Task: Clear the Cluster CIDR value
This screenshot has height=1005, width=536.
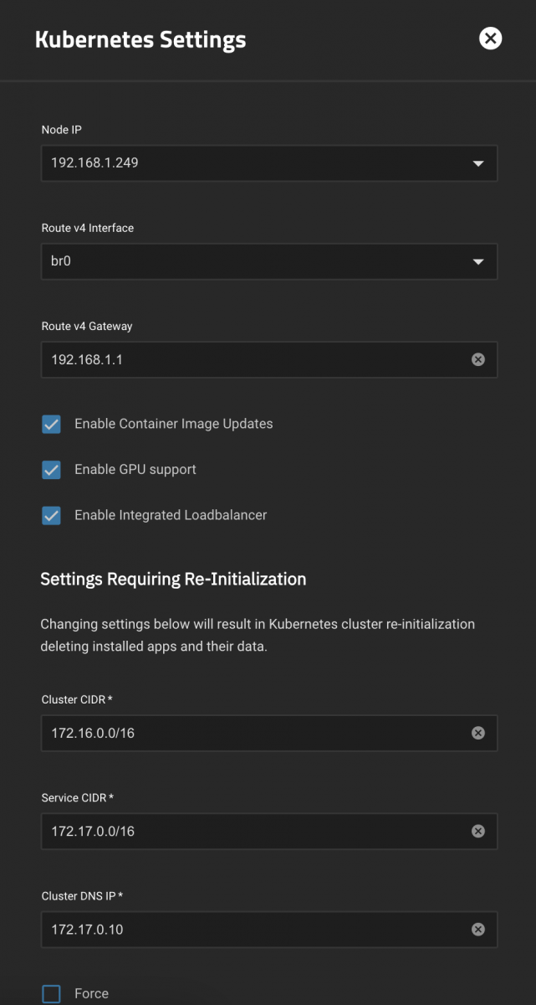Action: coord(478,733)
